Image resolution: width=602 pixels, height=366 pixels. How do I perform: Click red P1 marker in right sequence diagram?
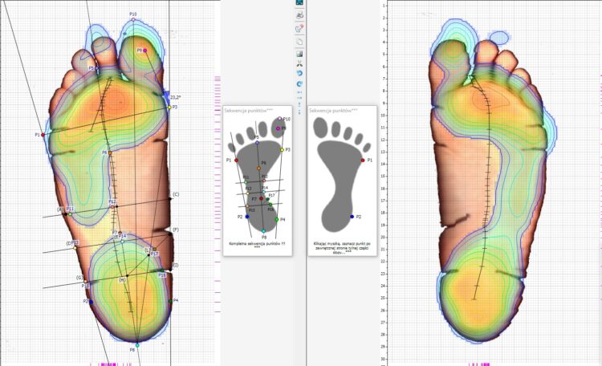click(x=363, y=161)
